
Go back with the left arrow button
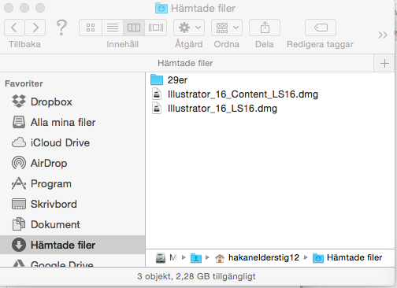14,28
